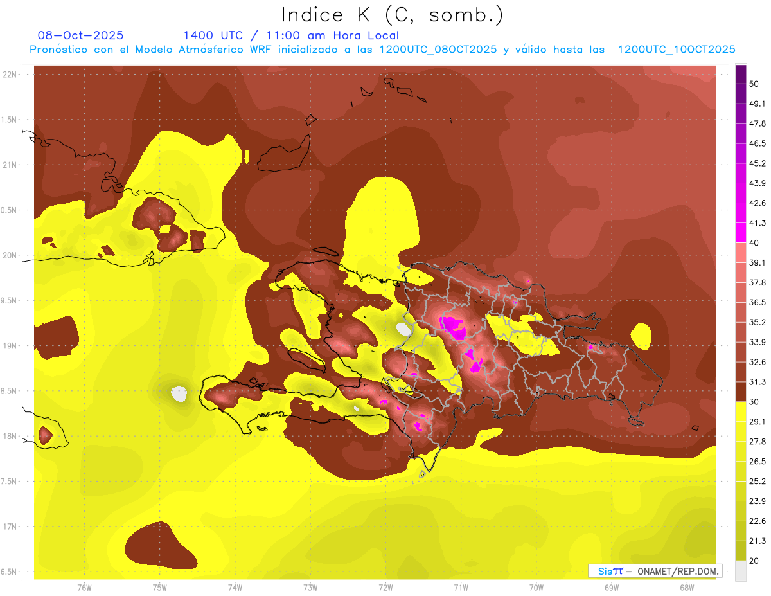Click the color scale value '31.3'
771x596 pixels.
[758, 382]
